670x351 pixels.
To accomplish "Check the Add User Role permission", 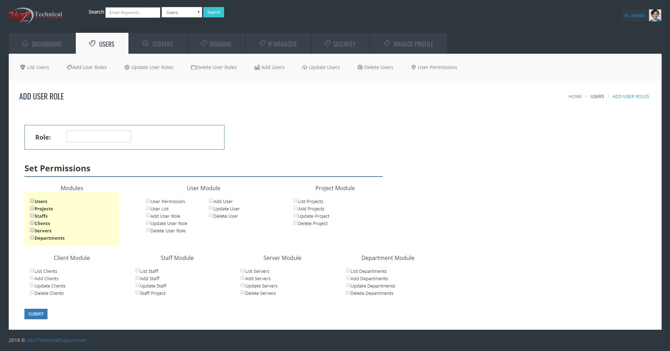I will [148, 216].
